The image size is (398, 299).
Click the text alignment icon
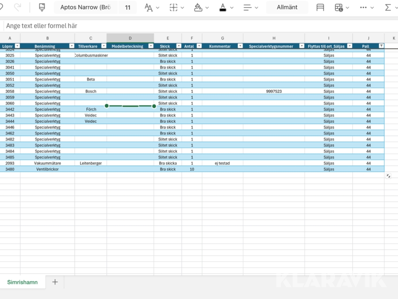pos(248,8)
